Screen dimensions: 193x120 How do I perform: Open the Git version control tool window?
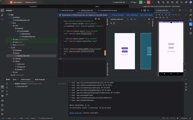pyautogui.click(x=2, y=114)
